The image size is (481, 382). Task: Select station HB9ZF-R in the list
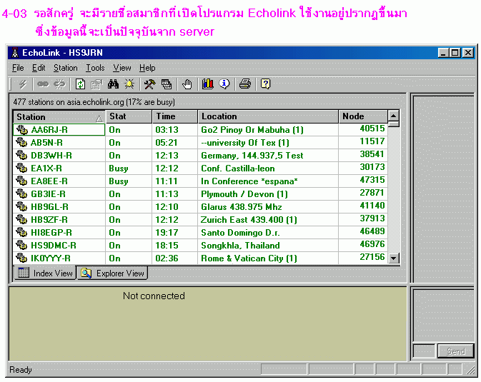[x=49, y=220]
